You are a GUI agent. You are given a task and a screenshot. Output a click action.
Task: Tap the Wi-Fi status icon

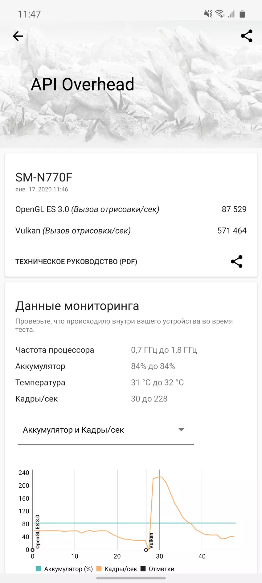pyautogui.click(x=220, y=14)
